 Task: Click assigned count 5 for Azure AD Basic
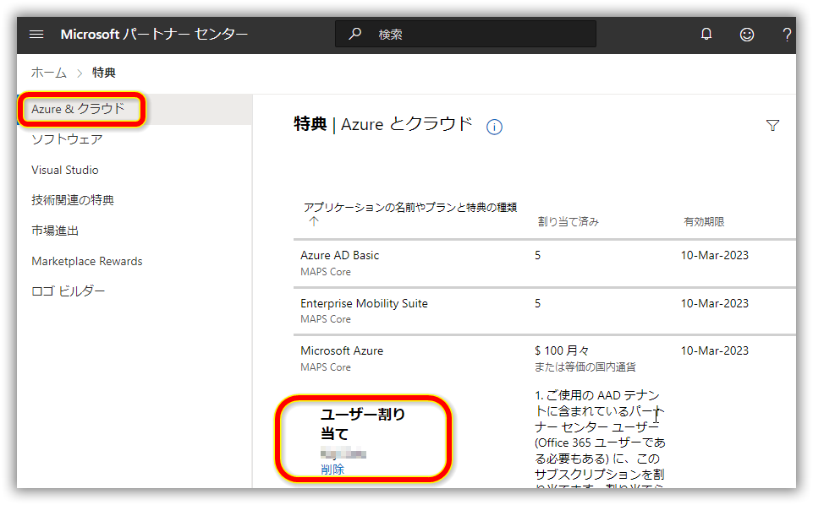[538, 256]
